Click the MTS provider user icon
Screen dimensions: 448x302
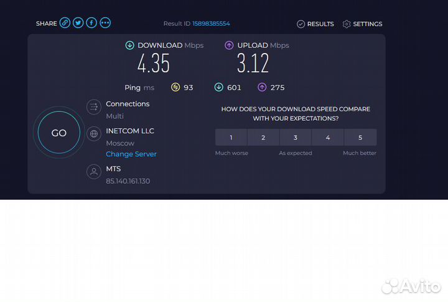[x=93, y=171]
